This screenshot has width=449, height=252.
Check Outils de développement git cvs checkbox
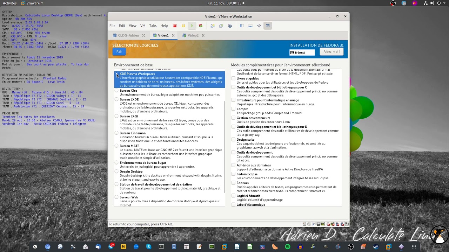[233, 152]
